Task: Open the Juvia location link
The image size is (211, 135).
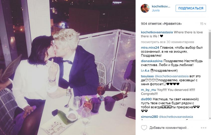Action: click(x=155, y=10)
